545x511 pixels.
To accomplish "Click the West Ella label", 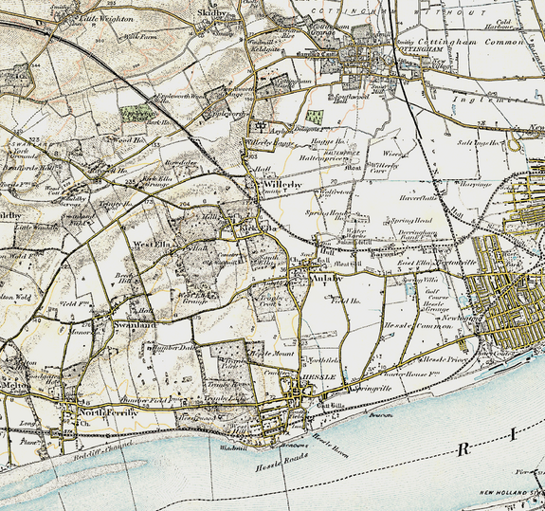I will (152, 245).
